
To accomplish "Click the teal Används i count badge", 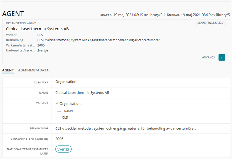I will [222, 57].
